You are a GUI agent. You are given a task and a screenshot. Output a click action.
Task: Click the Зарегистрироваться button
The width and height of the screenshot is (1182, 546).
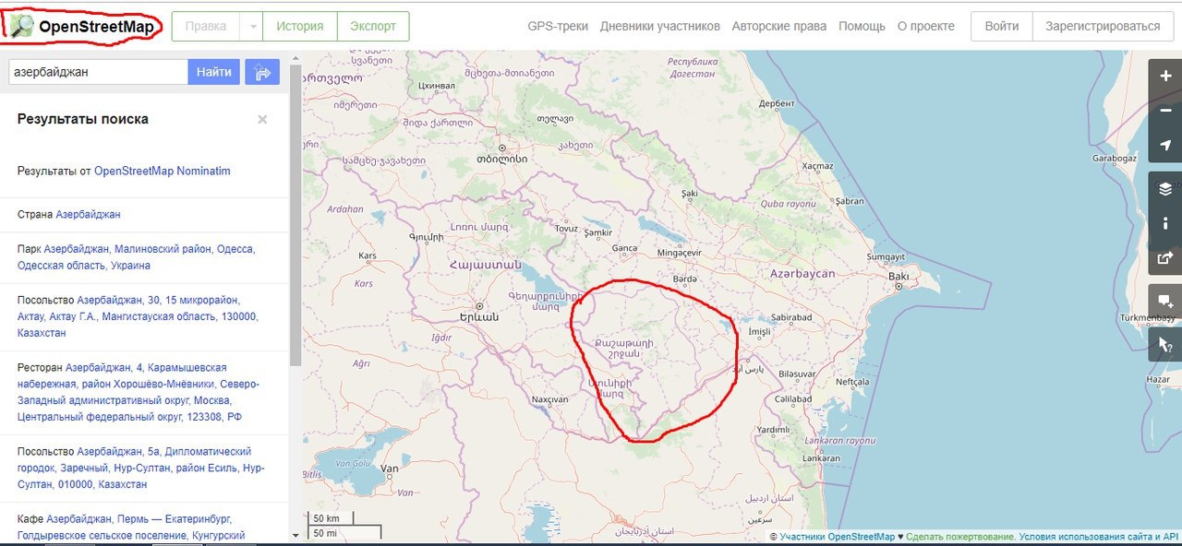(1103, 27)
